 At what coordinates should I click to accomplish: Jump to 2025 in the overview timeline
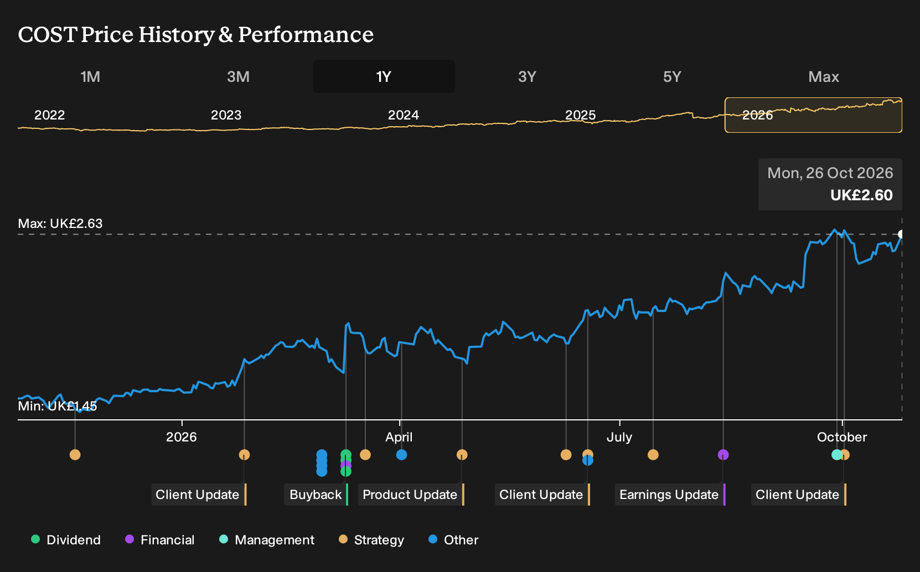[x=581, y=115]
